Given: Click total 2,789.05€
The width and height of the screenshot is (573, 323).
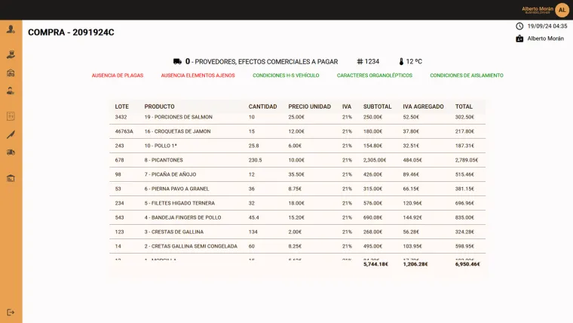Looking at the screenshot, I should (x=466, y=160).
